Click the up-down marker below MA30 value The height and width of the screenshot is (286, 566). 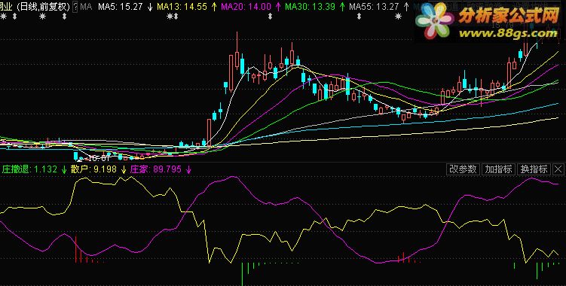pyautogui.click(x=359, y=17)
